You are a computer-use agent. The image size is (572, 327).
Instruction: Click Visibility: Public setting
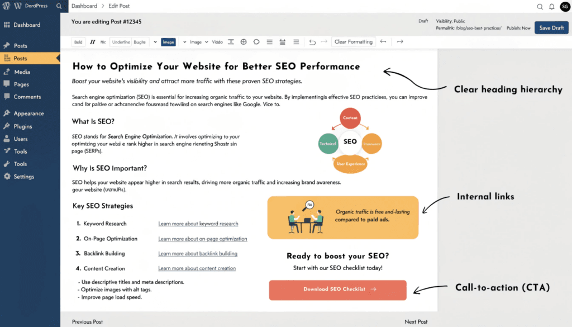coord(451,21)
